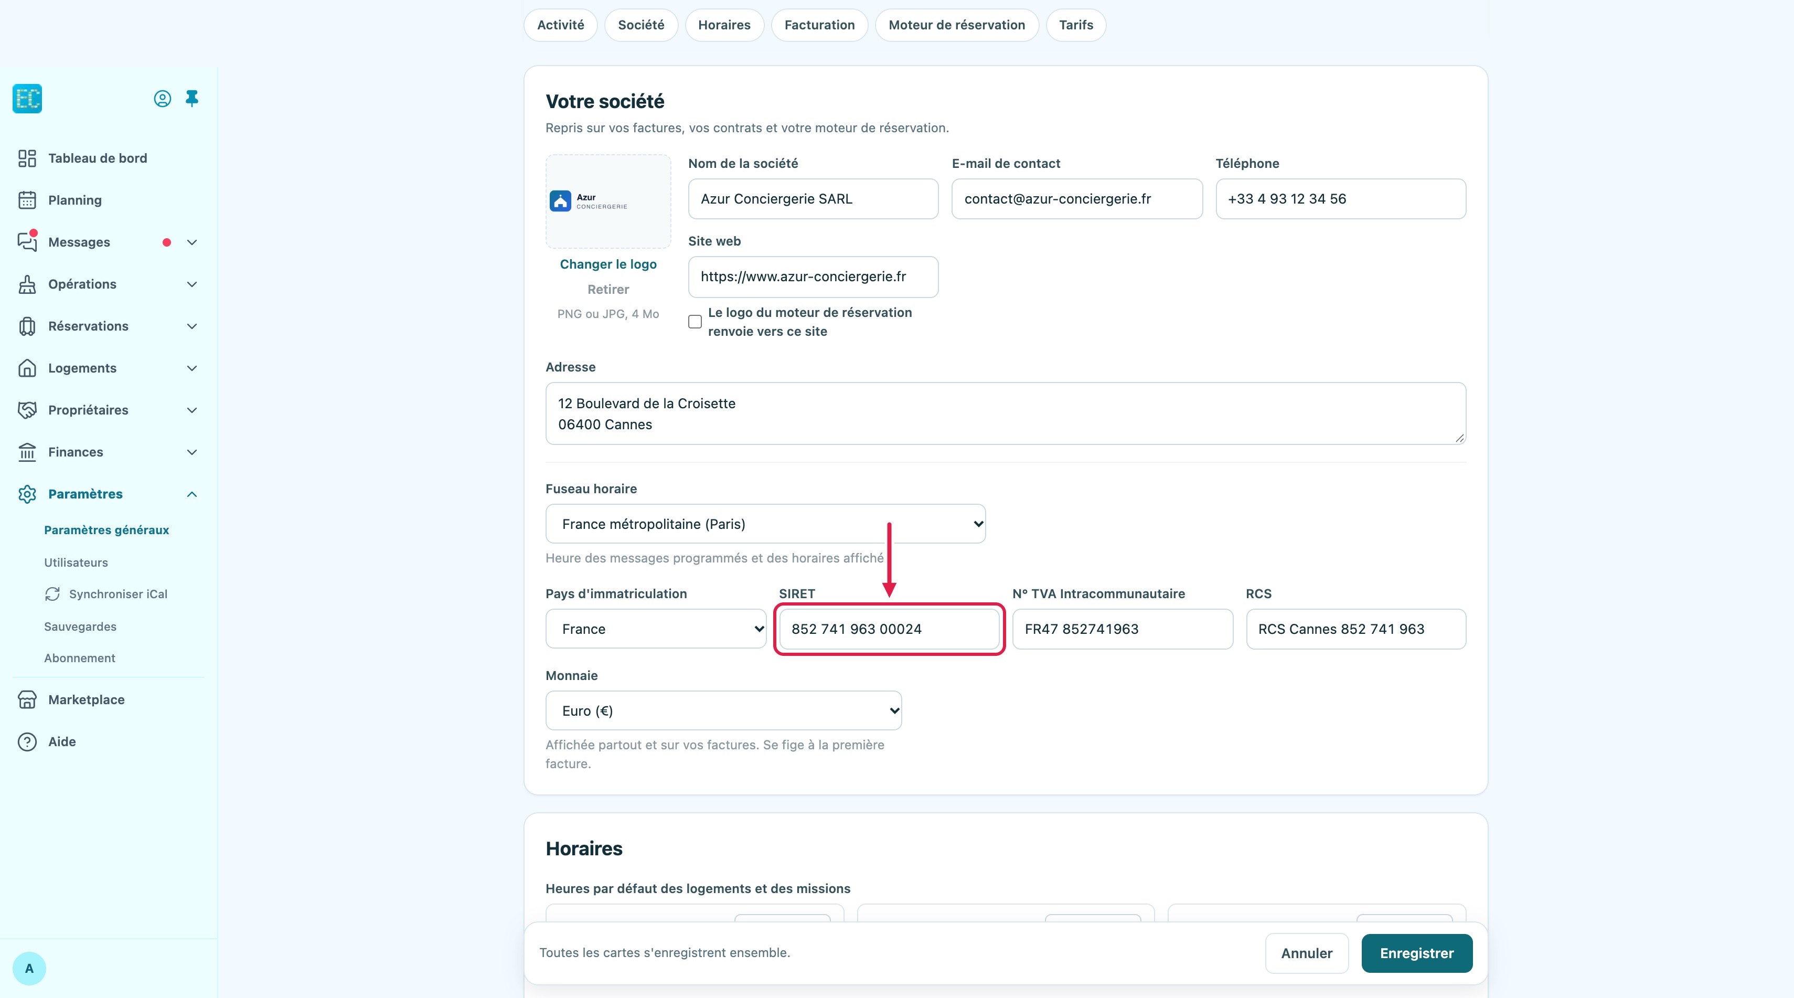Open the Planning calendar icon
Screen dimensions: 1794x998
coord(27,200)
